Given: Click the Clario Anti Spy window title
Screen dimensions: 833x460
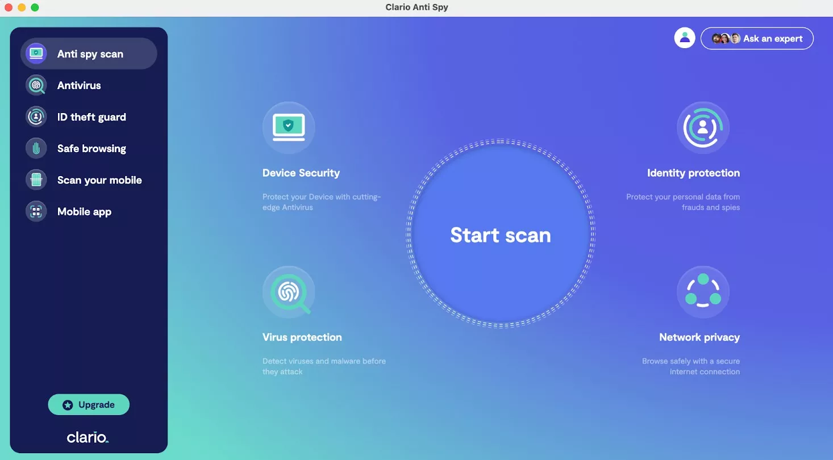Looking at the screenshot, I should click(x=416, y=7).
